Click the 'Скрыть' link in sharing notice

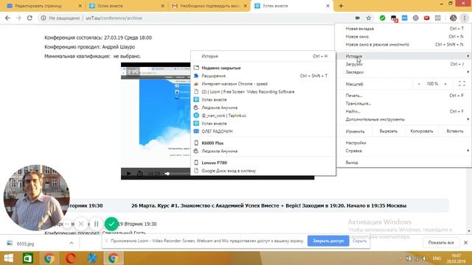[x=359, y=241]
